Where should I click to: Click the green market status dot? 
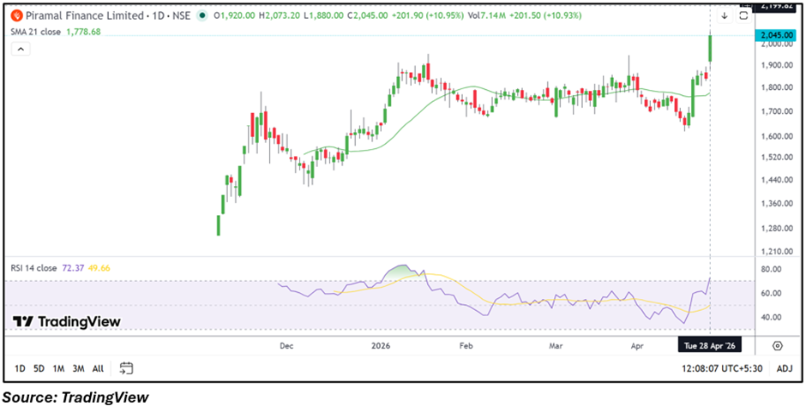pos(201,15)
